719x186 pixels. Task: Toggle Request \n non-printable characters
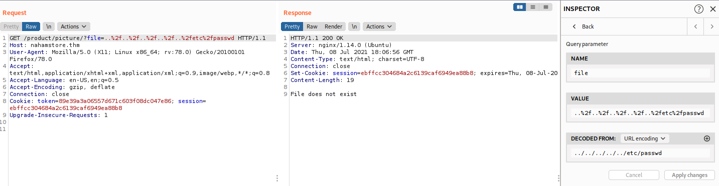pyautogui.click(x=49, y=26)
